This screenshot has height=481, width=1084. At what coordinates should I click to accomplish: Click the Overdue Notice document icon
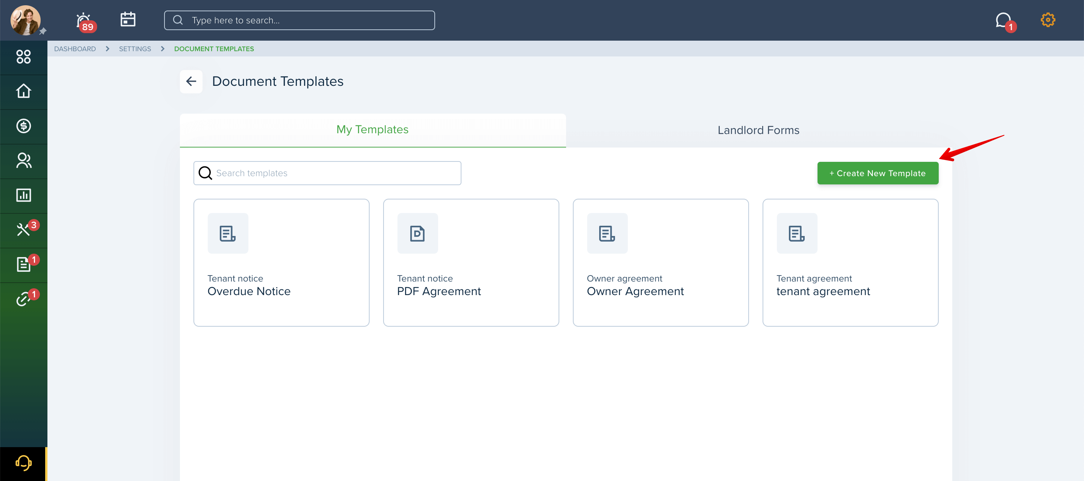point(228,233)
